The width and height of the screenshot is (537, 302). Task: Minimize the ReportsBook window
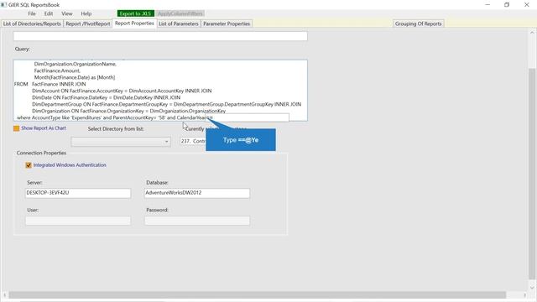487,4
